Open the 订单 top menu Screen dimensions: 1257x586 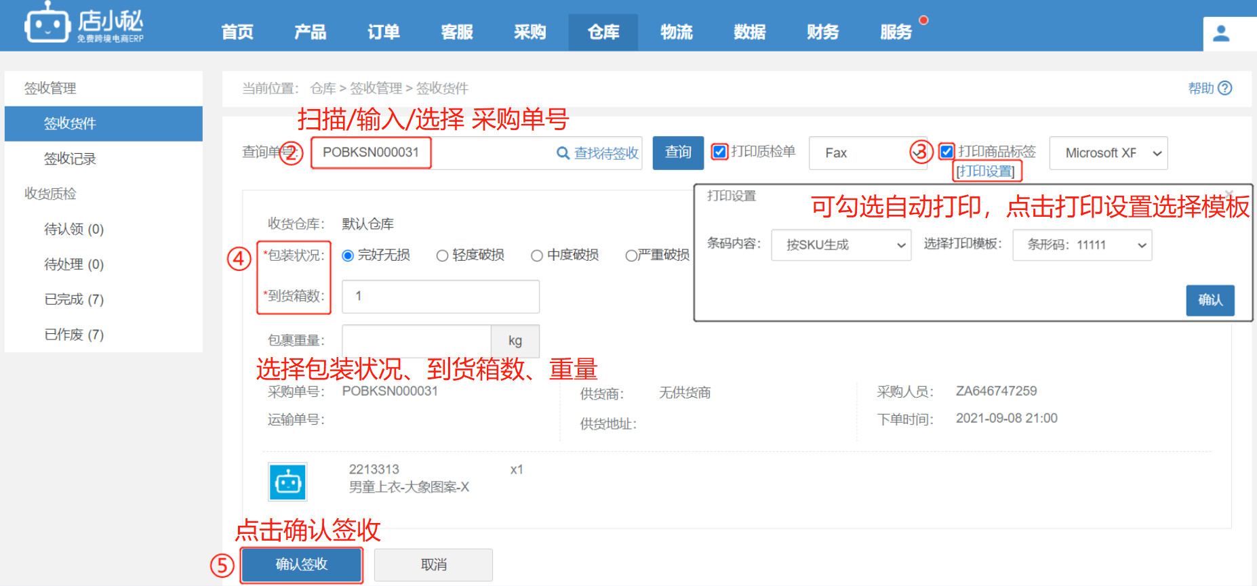tap(384, 32)
